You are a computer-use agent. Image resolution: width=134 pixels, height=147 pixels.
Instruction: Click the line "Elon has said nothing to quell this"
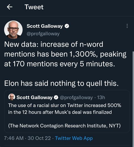tap(61, 83)
